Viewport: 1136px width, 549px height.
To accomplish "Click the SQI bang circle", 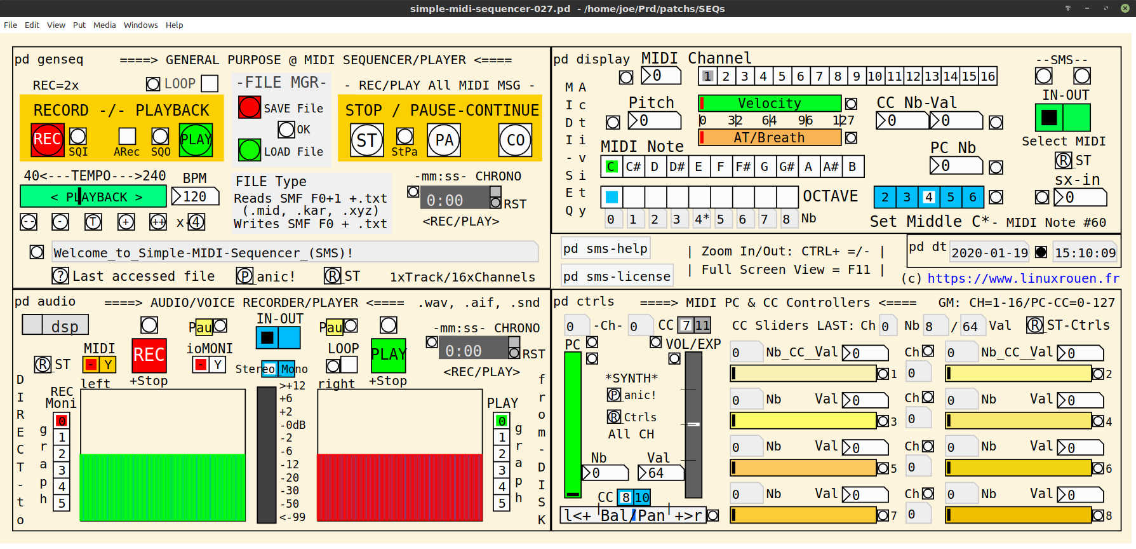I will [77, 136].
